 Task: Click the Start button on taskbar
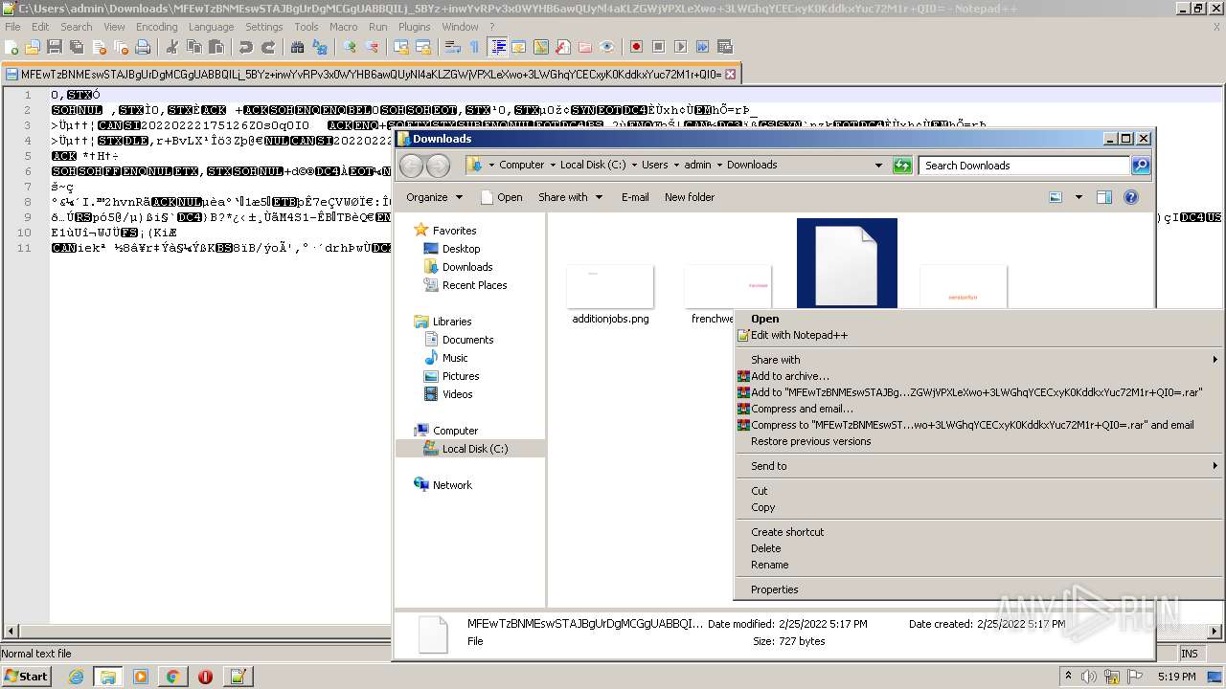tap(26, 676)
